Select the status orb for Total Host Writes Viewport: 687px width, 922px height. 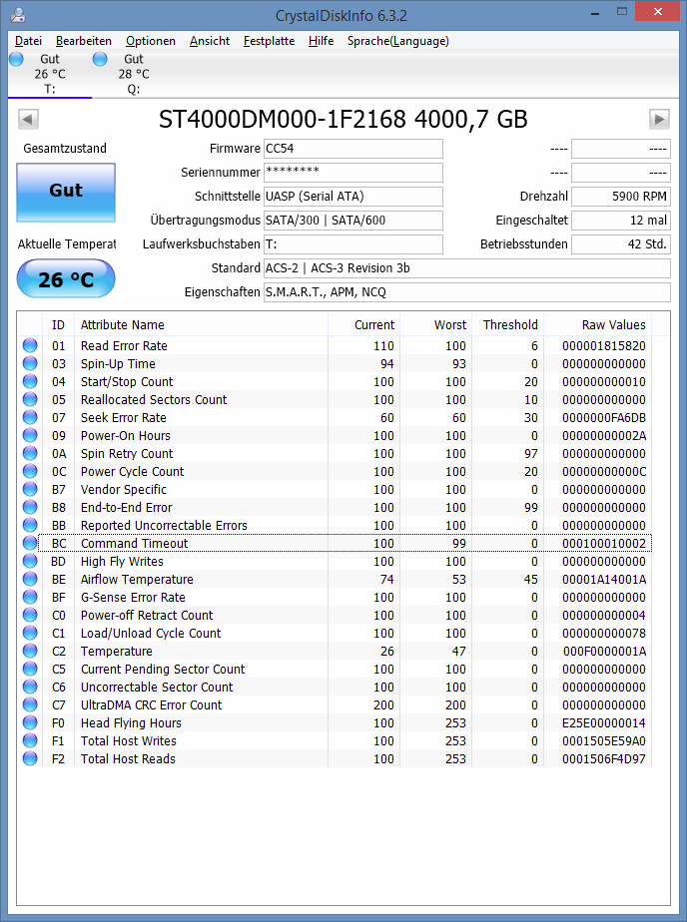(x=30, y=740)
